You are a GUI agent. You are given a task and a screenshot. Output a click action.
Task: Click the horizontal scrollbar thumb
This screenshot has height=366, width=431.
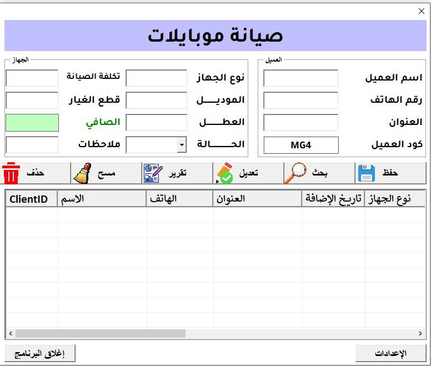click(x=101, y=334)
